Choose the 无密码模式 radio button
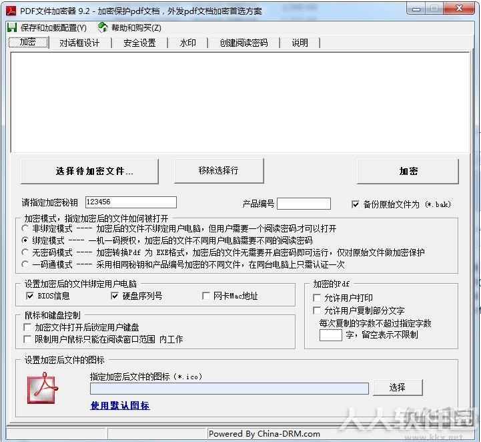Screen dimensions: 481x442 pyautogui.click(x=25, y=252)
